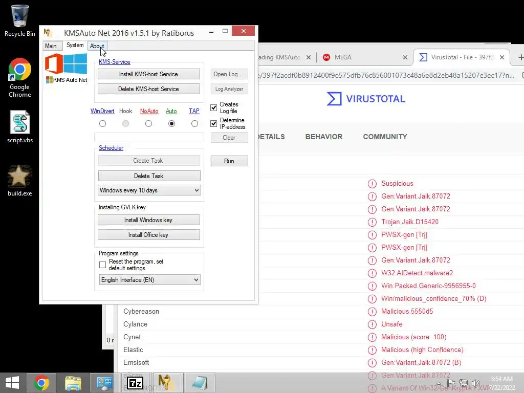Image resolution: width=524 pixels, height=393 pixels.
Task: Select the Hook radio button
Action: point(126,124)
